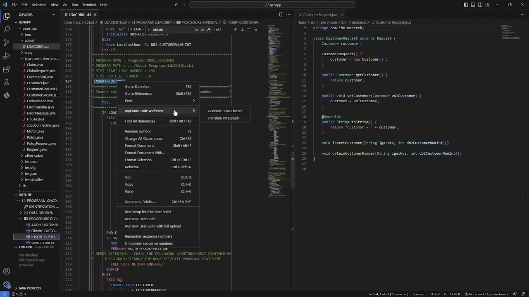The image size is (529, 297).
Task: Split the LGACDB01.cbl editor right
Action: (281, 14)
